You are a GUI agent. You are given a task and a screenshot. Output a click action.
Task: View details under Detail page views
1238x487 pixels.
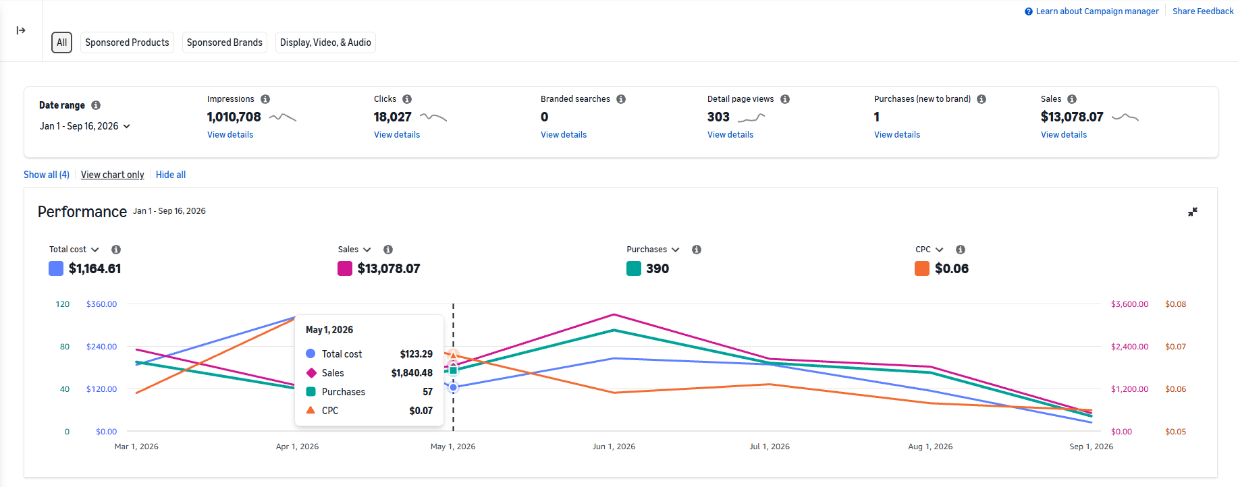(730, 135)
